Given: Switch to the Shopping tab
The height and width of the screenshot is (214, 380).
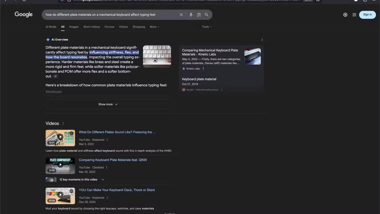Looking at the screenshot, I should point(139,27).
